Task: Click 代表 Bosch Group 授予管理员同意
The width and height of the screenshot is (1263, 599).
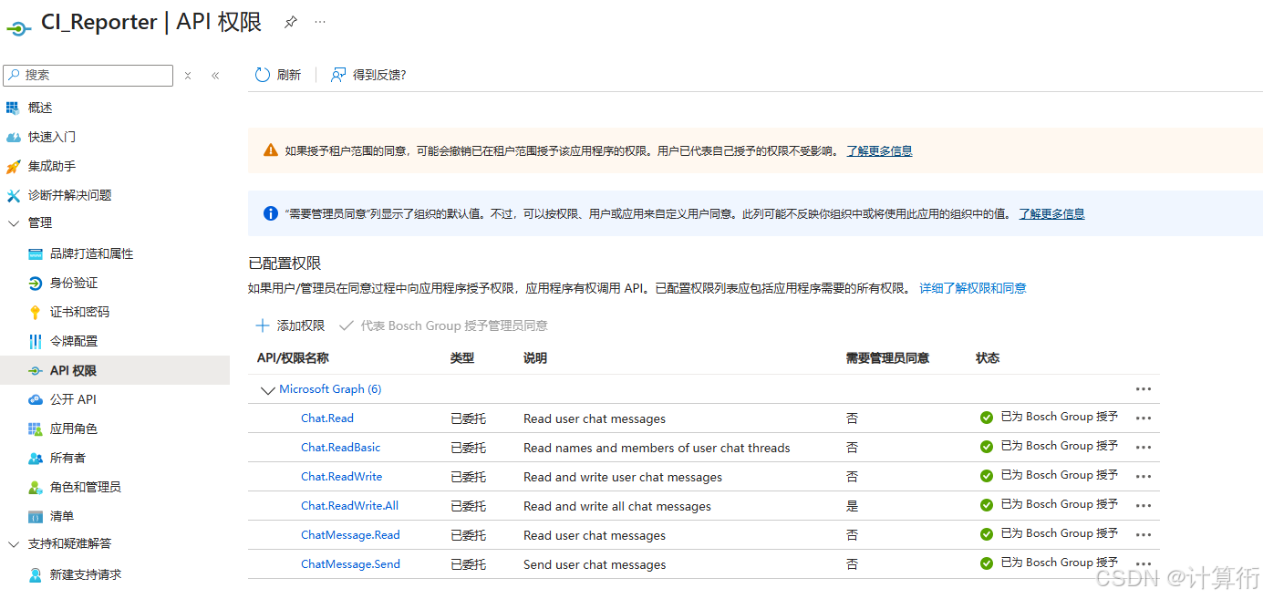Action: (443, 325)
